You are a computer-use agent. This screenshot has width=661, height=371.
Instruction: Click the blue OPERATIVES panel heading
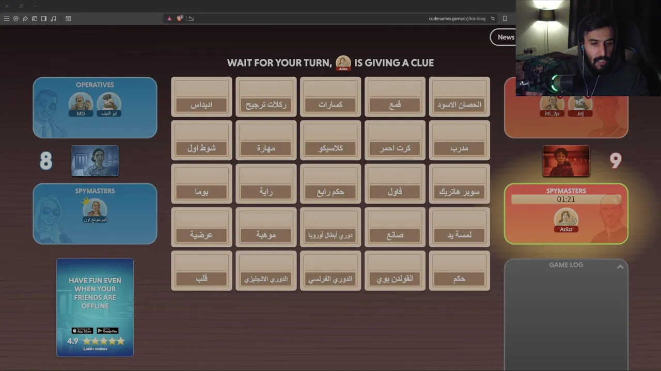95,85
